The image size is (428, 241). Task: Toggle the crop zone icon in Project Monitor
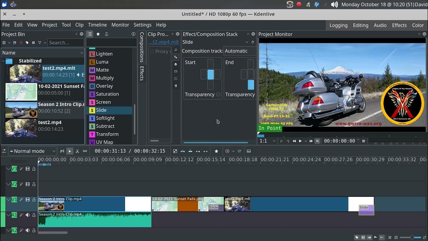pyautogui.click(x=317, y=141)
